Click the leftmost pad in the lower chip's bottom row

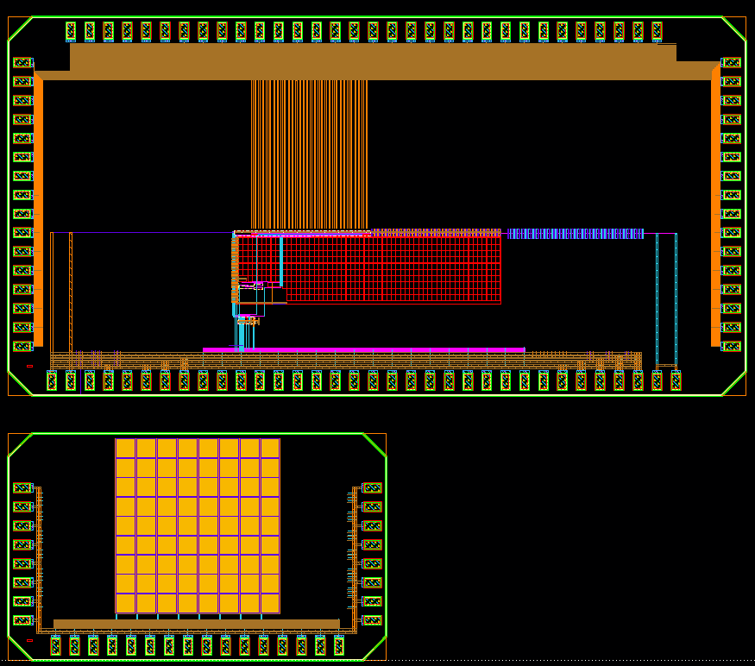(x=56, y=645)
